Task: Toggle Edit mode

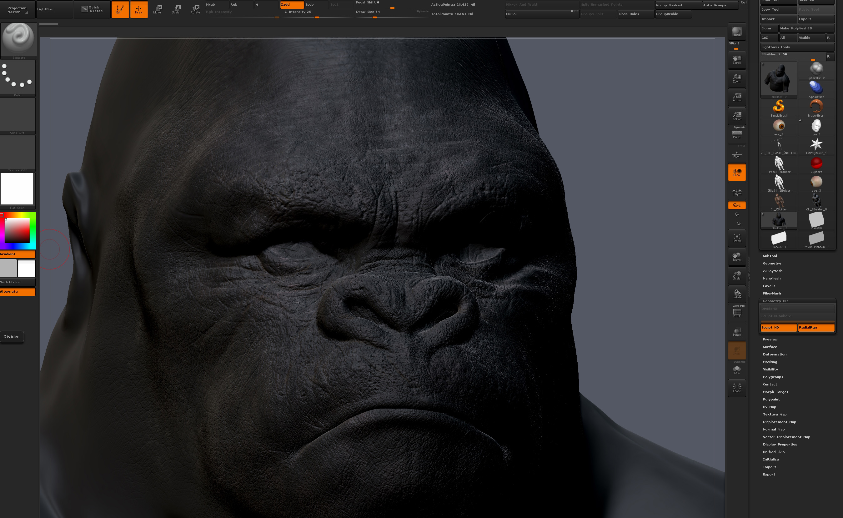Action: [x=120, y=9]
